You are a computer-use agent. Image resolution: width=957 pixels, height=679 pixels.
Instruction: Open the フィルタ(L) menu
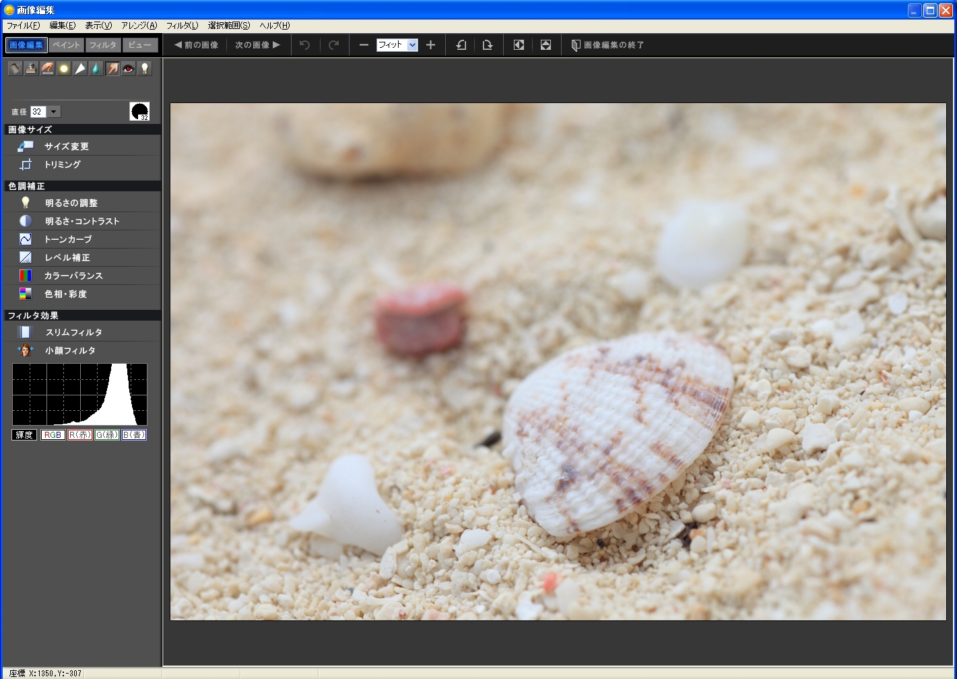182,26
